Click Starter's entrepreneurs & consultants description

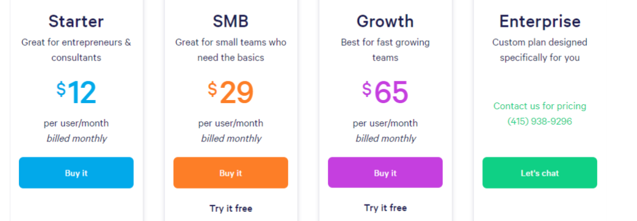76,50
